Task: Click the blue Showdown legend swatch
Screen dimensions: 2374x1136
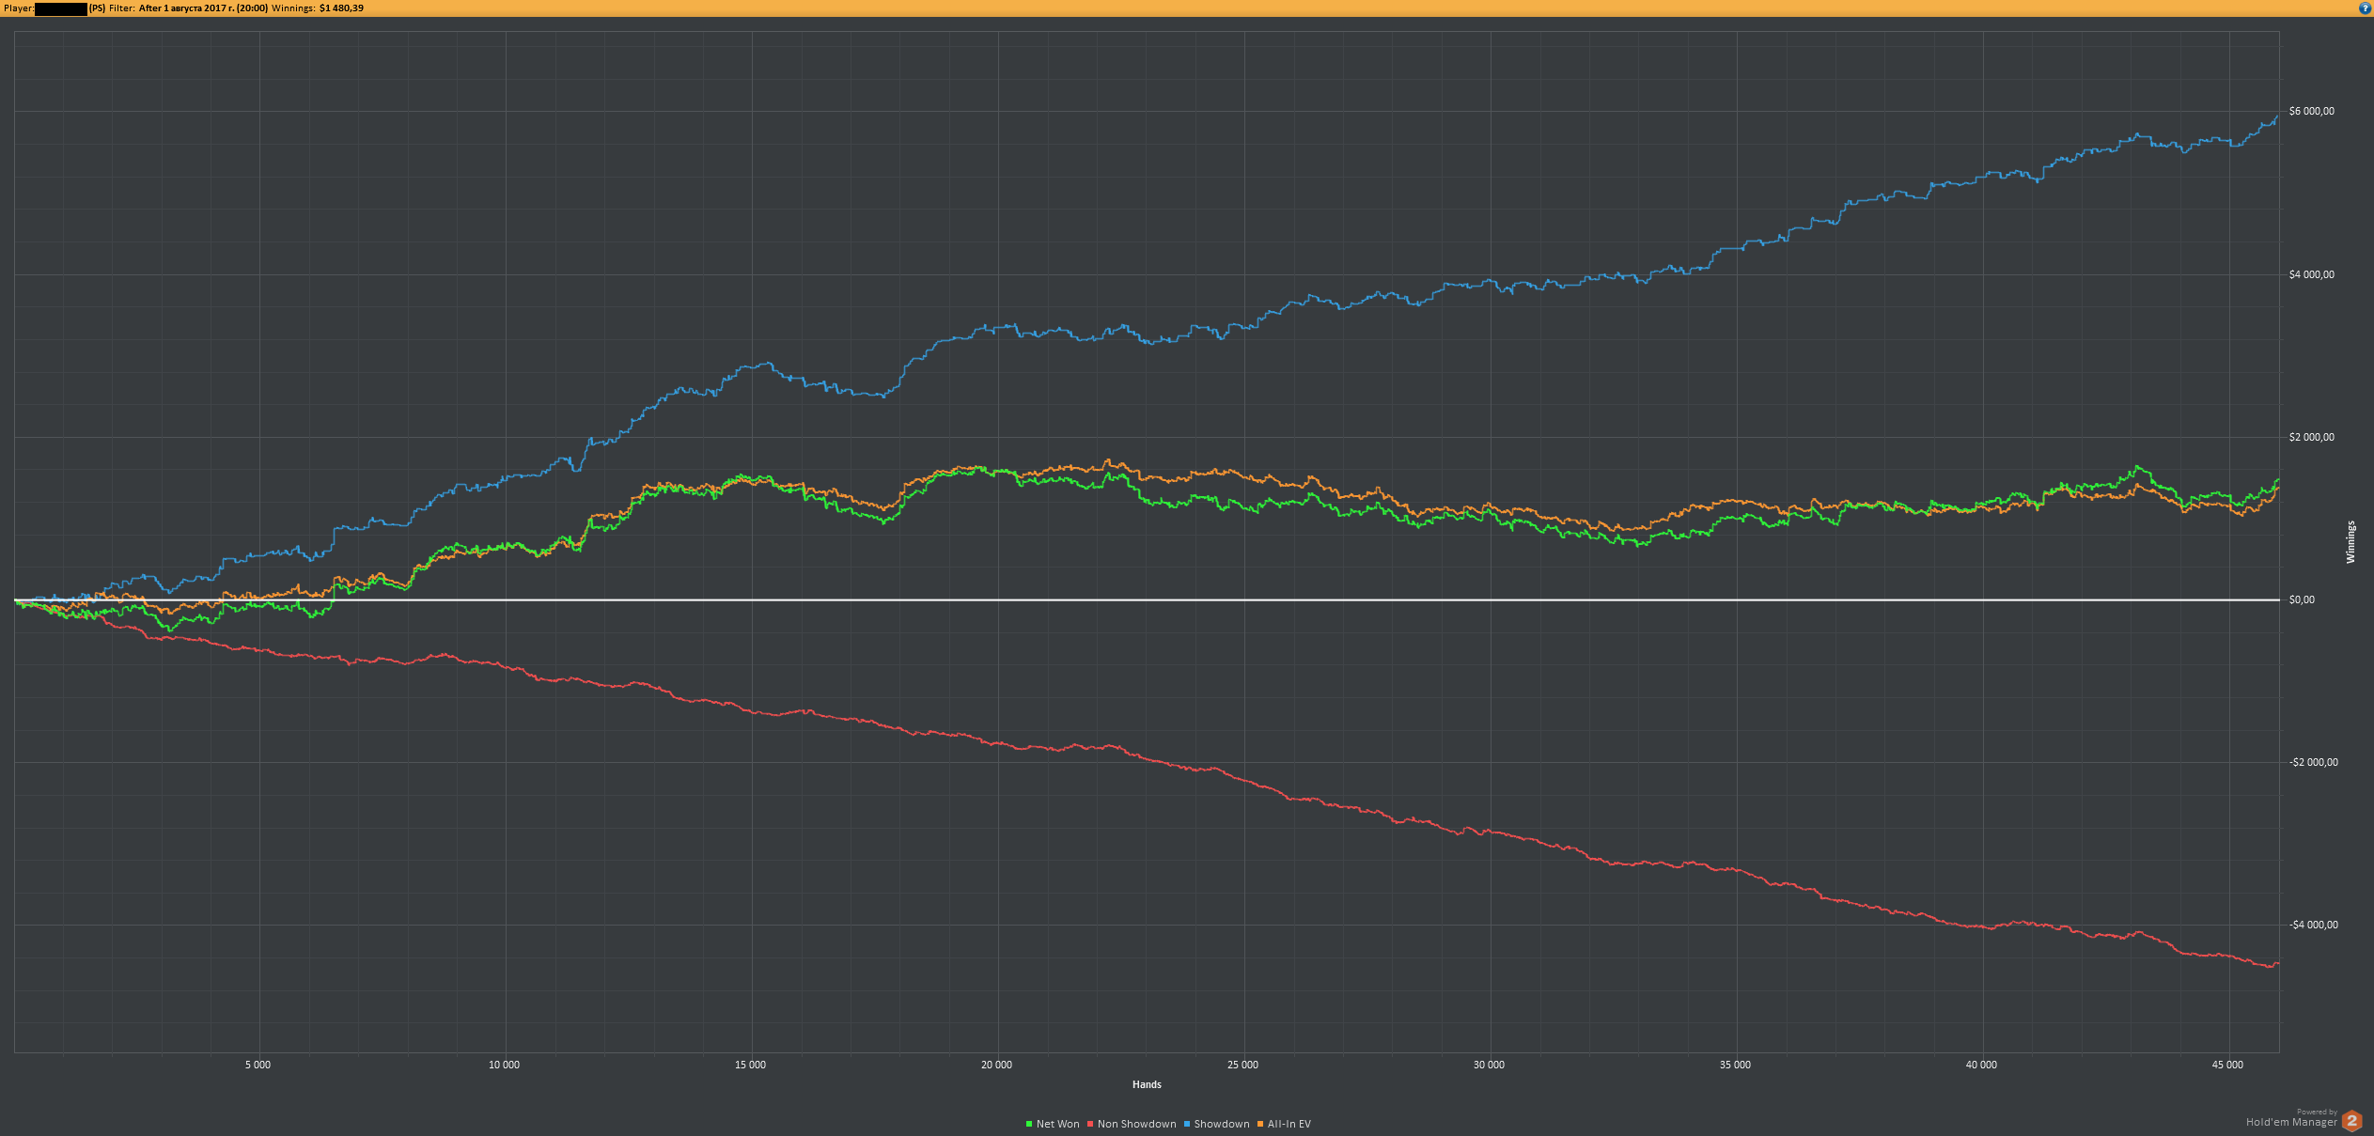Action: pyautogui.click(x=1187, y=1124)
